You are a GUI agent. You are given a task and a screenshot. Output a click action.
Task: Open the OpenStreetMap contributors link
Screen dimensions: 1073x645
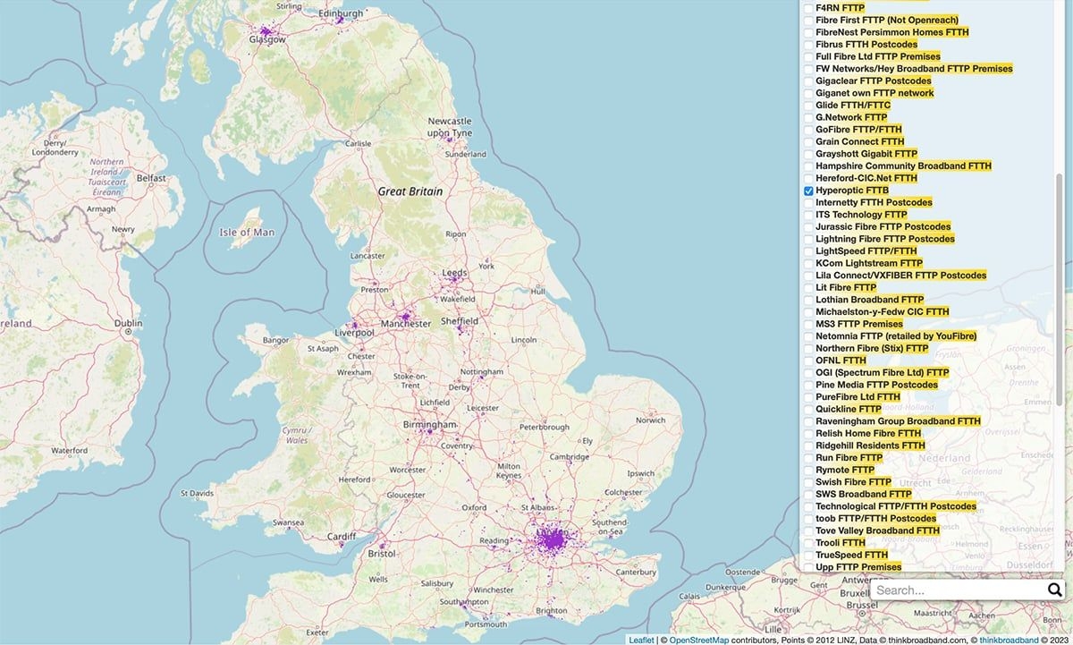[x=699, y=640]
